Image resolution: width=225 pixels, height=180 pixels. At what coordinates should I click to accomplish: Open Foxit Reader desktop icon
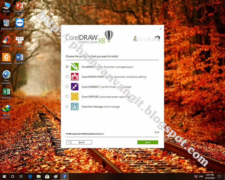pos(6,58)
